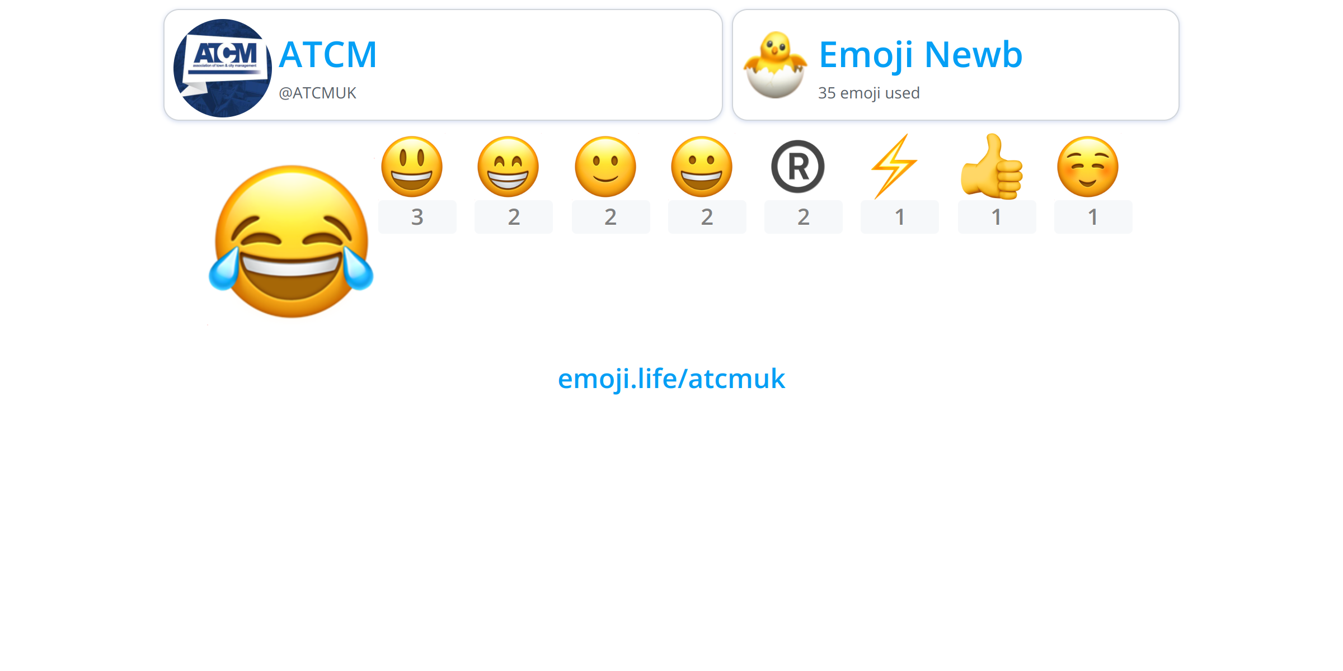The height and width of the screenshot is (671, 1343).
Task: Click the relaxed blushing face emoji
Action: 1088,167
